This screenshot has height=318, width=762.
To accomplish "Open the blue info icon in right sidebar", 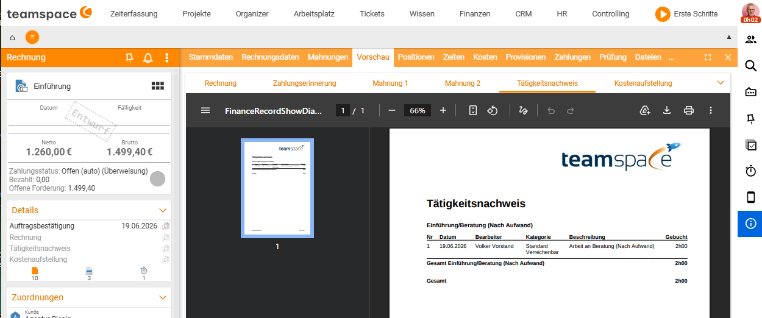I will pyautogui.click(x=750, y=224).
